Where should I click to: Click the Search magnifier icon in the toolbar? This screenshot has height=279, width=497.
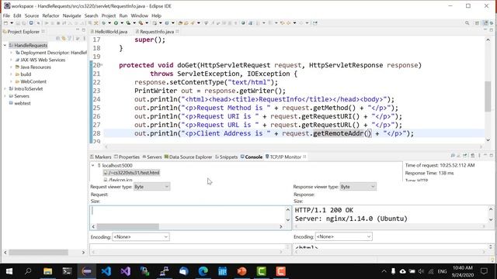(x=467, y=23)
